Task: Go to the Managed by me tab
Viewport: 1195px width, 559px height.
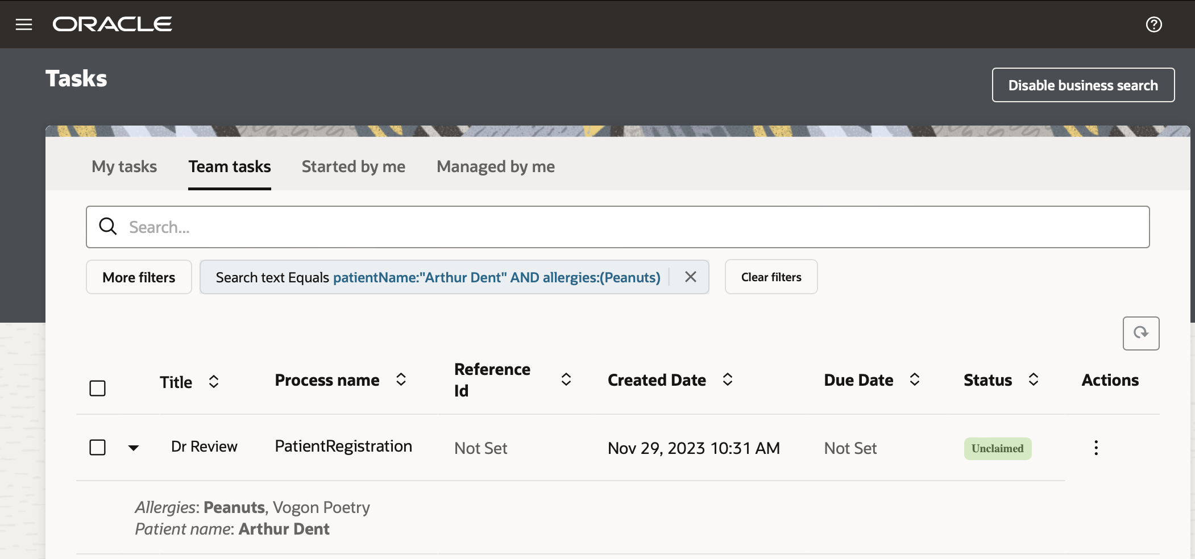Action: click(x=495, y=166)
